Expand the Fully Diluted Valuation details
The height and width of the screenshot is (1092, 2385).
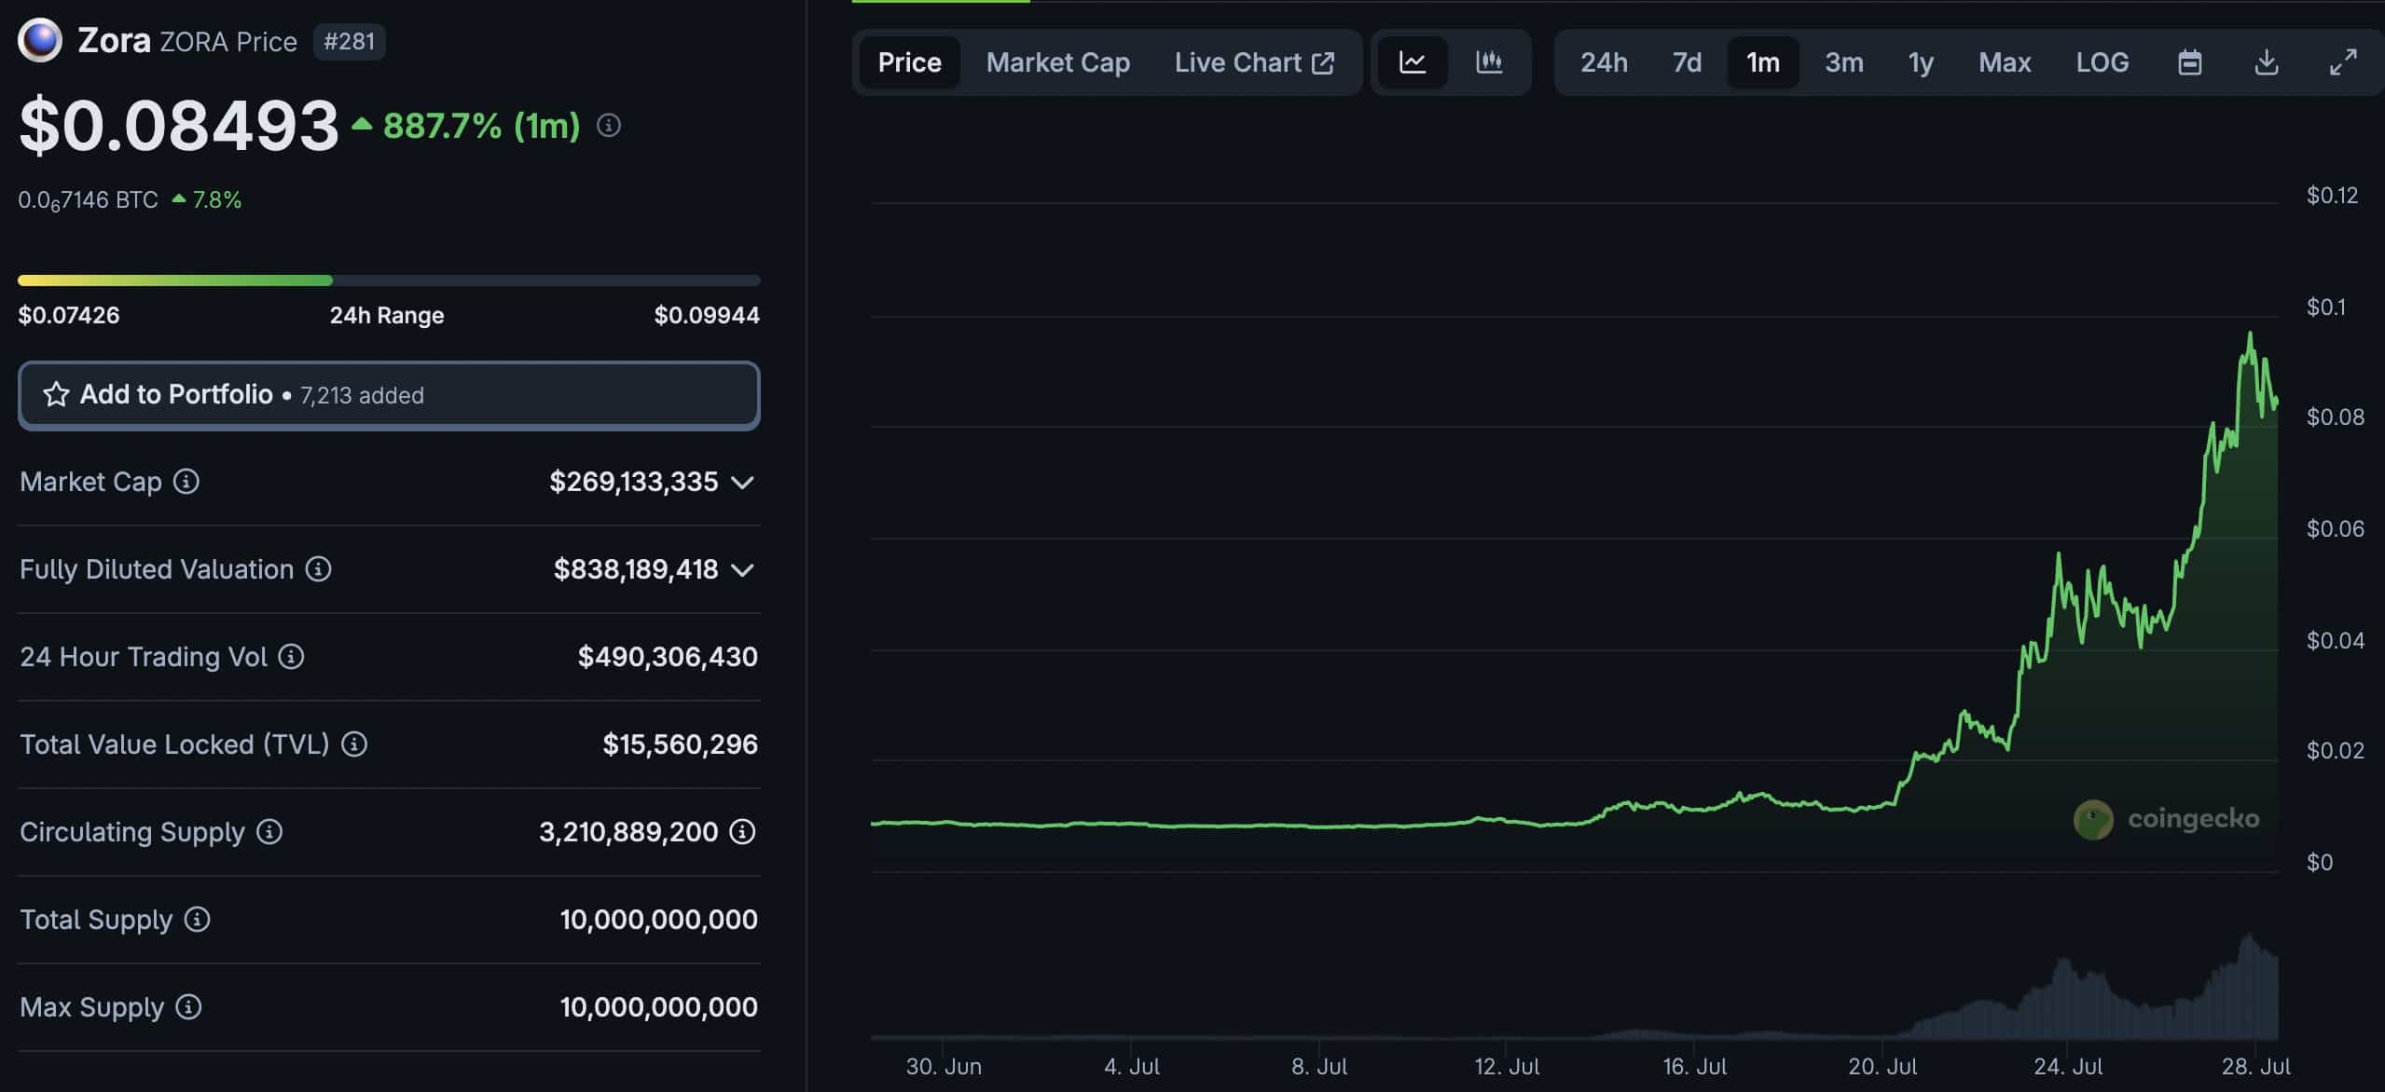(742, 569)
